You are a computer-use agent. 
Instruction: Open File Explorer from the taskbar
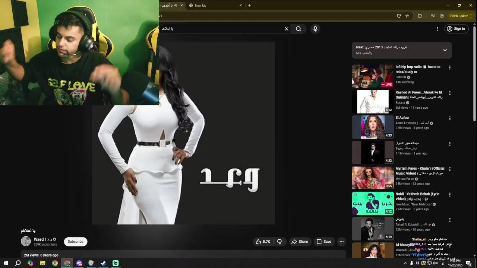click(42, 263)
